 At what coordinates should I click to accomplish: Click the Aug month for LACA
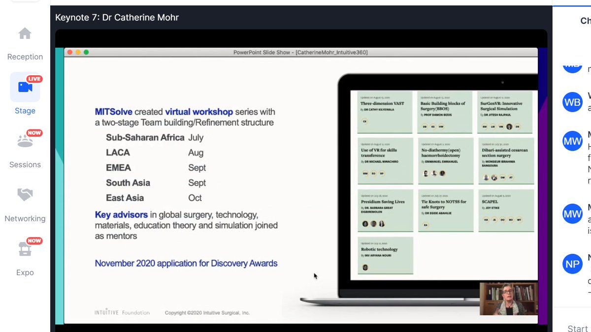[196, 153]
